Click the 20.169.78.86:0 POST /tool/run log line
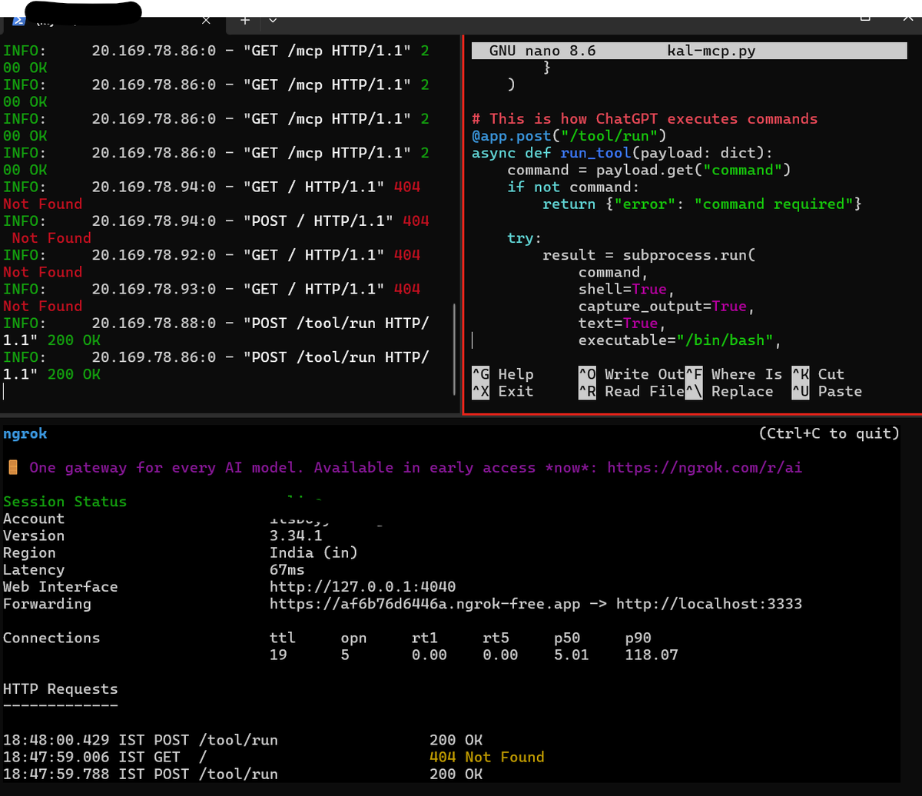Screen dimensions: 922x796 (216, 366)
